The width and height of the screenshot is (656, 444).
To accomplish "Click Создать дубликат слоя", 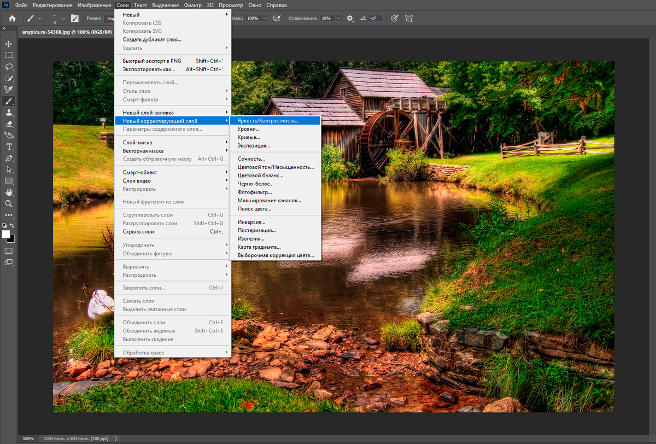I will tap(172, 39).
